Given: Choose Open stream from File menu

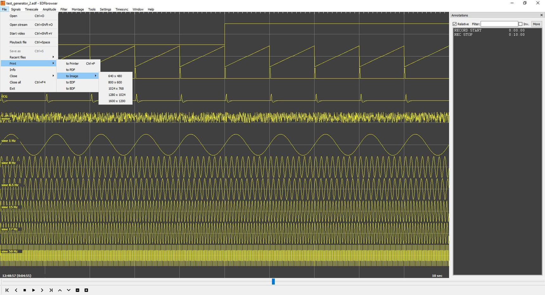Looking at the screenshot, I should 29,25.
